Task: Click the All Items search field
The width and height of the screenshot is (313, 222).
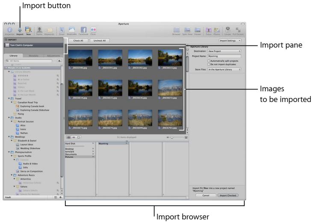Action: pos(29,61)
